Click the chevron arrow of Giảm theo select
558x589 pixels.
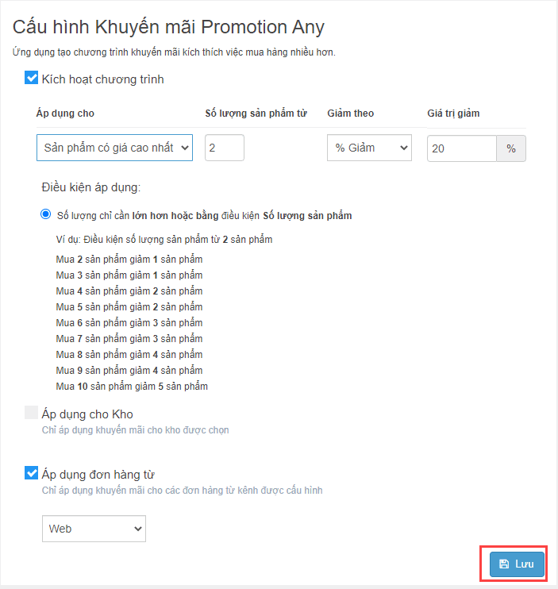point(404,148)
